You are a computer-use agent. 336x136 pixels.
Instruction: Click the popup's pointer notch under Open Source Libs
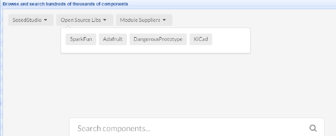68,27
